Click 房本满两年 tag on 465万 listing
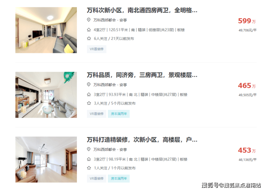The image size is (267, 191). [119, 114]
